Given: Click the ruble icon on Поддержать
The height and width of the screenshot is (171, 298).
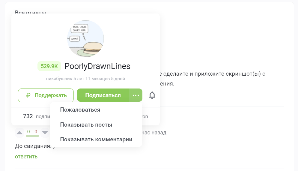Looking at the screenshot, I should point(28,95).
